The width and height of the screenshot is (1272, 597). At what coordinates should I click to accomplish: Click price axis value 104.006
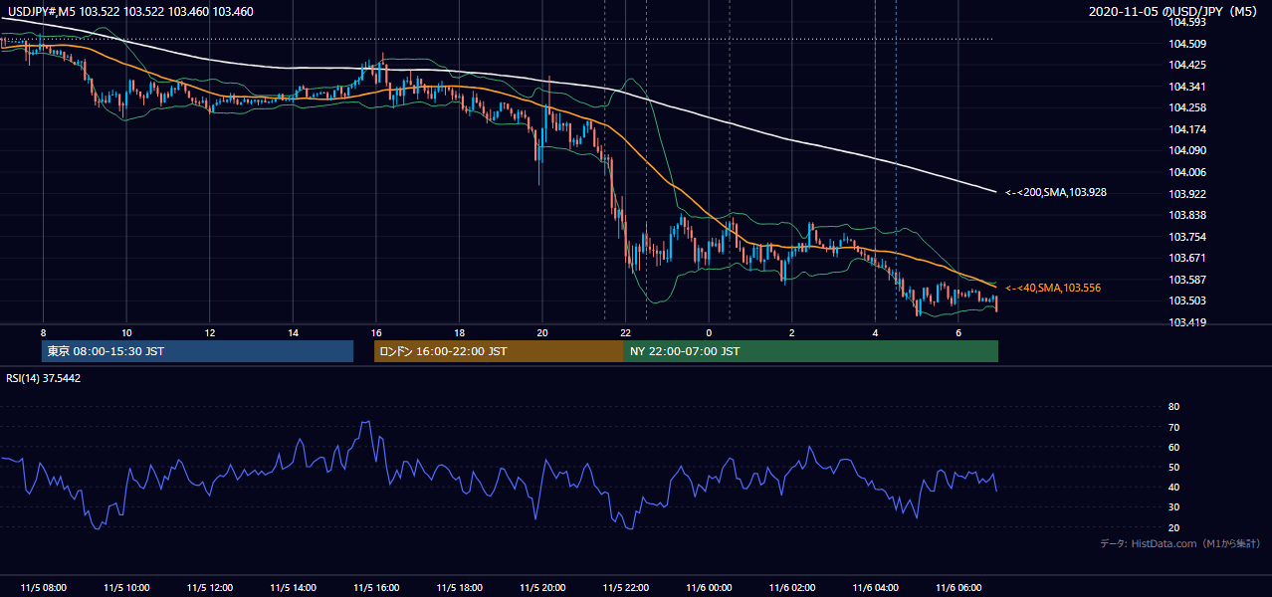tap(1187, 172)
